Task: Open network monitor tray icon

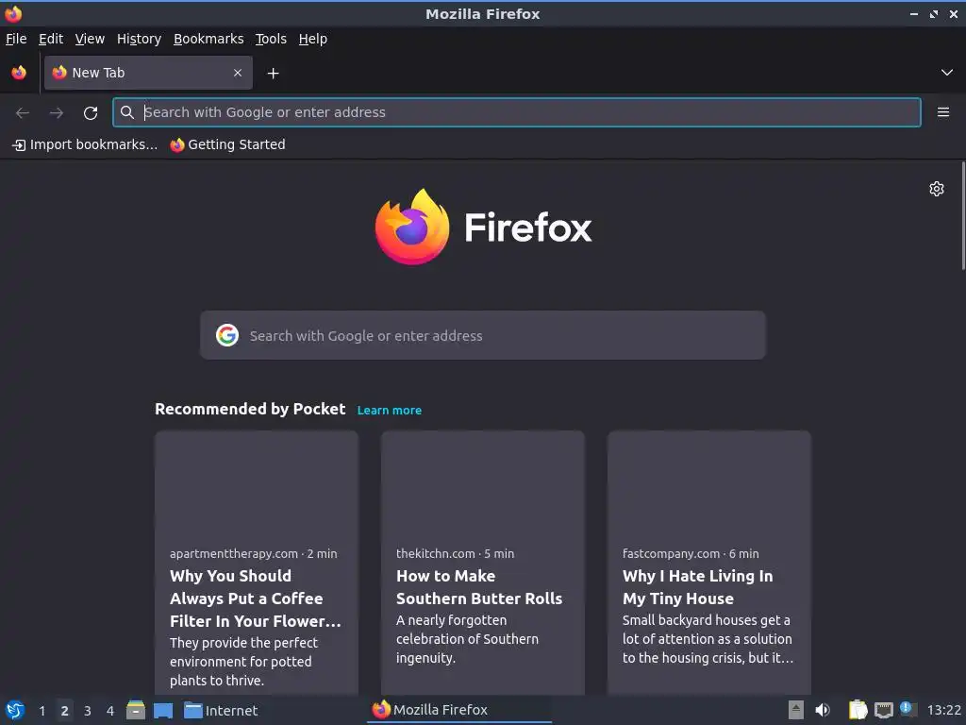Action: [883, 710]
